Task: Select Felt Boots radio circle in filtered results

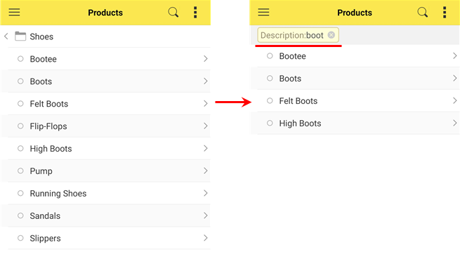Action: point(270,100)
